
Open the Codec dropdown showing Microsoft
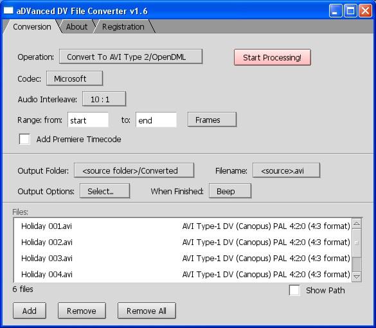[x=75, y=78]
